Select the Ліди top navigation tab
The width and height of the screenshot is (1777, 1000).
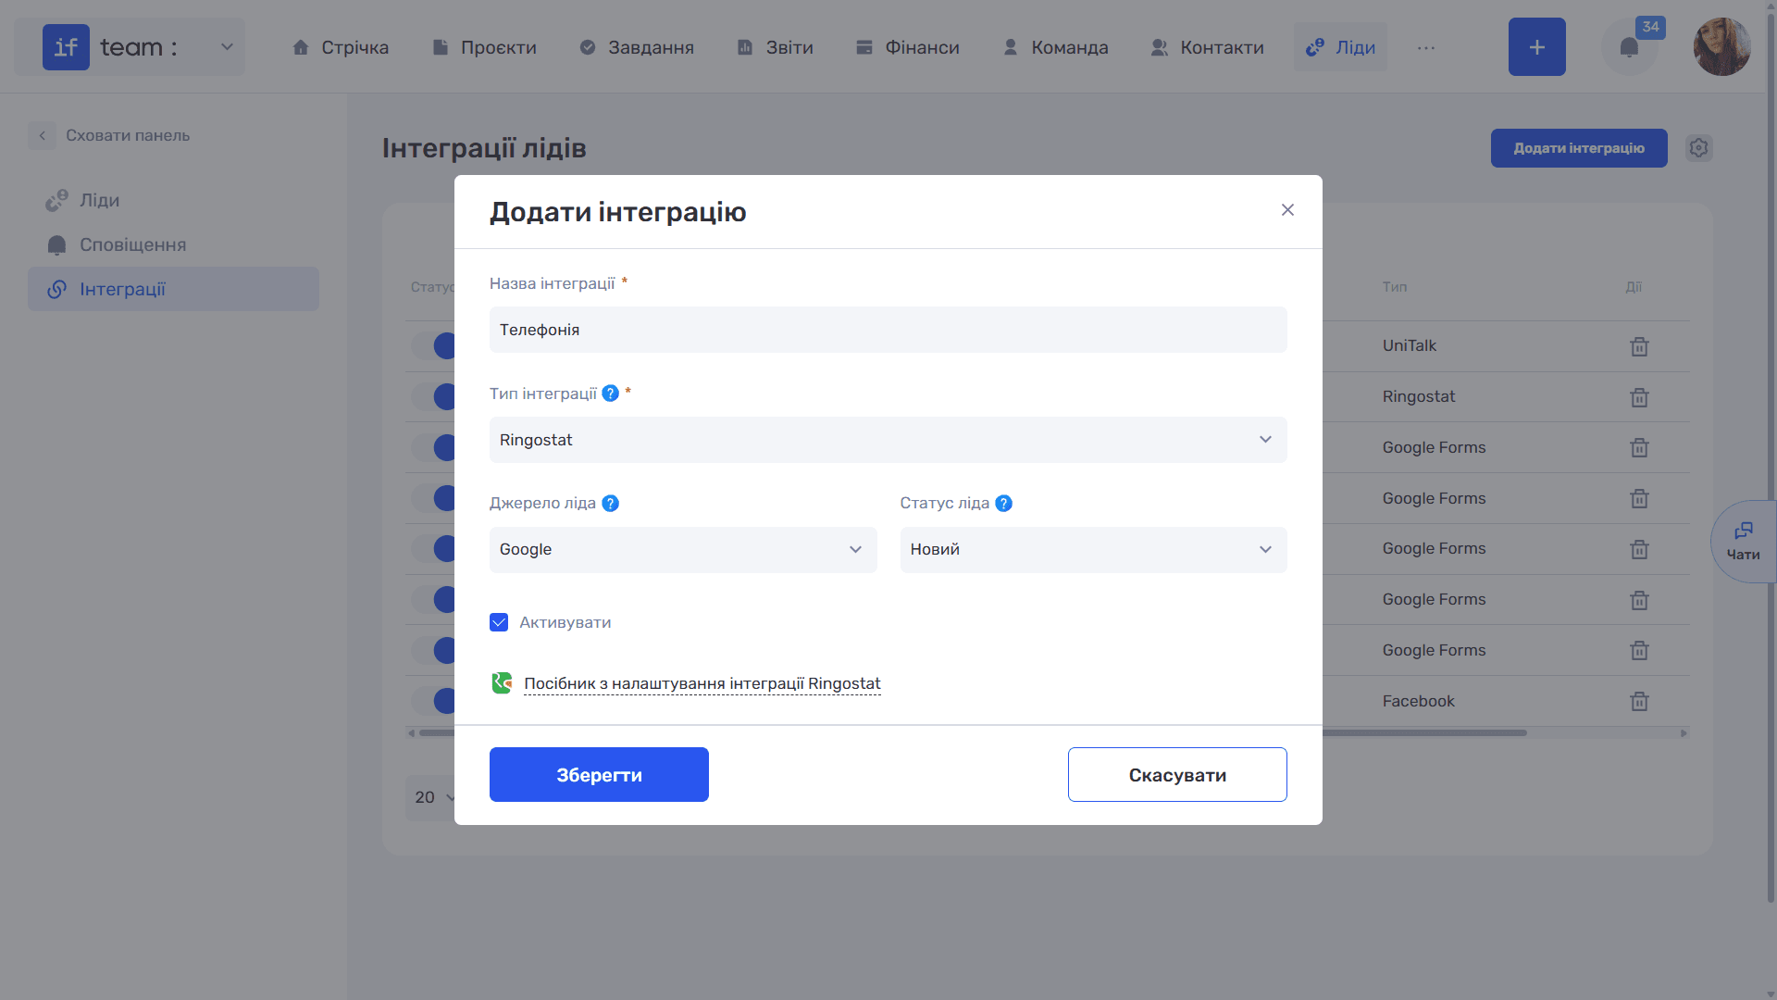[x=1340, y=47]
